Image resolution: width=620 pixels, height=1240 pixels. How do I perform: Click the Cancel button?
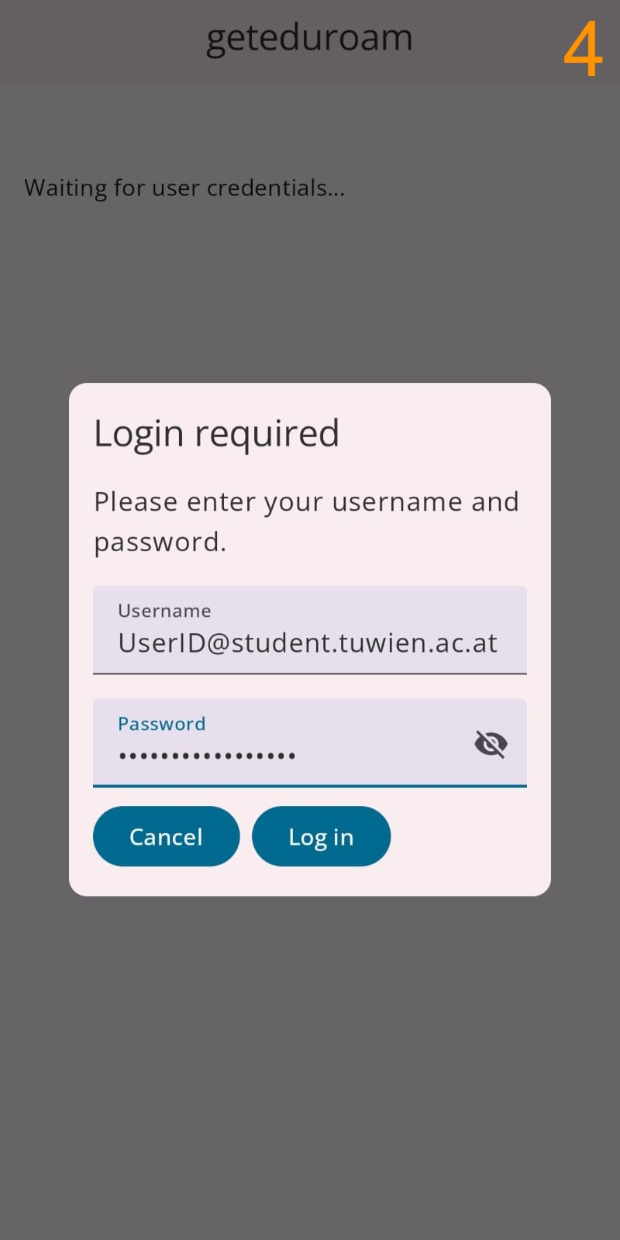point(167,836)
